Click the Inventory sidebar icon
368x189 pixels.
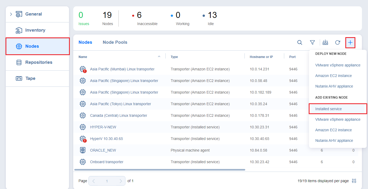(19, 30)
